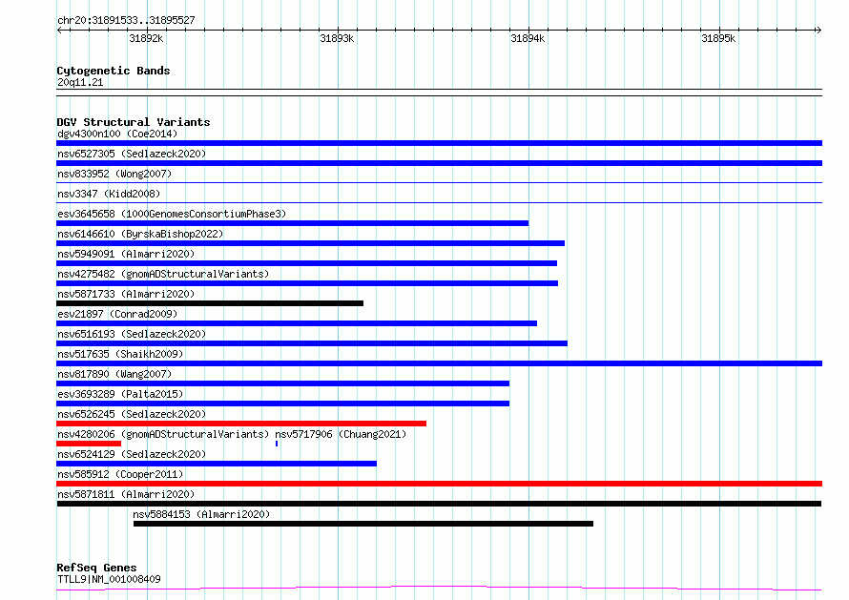This screenshot has width=849, height=600.
Task: Click the TTLL9|NM_001008409 gene label
Action: tap(109, 579)
